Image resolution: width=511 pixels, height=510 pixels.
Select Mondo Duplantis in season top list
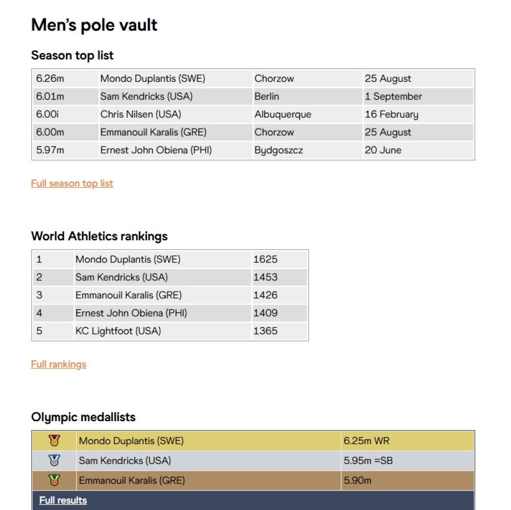[x=152, y=79]
